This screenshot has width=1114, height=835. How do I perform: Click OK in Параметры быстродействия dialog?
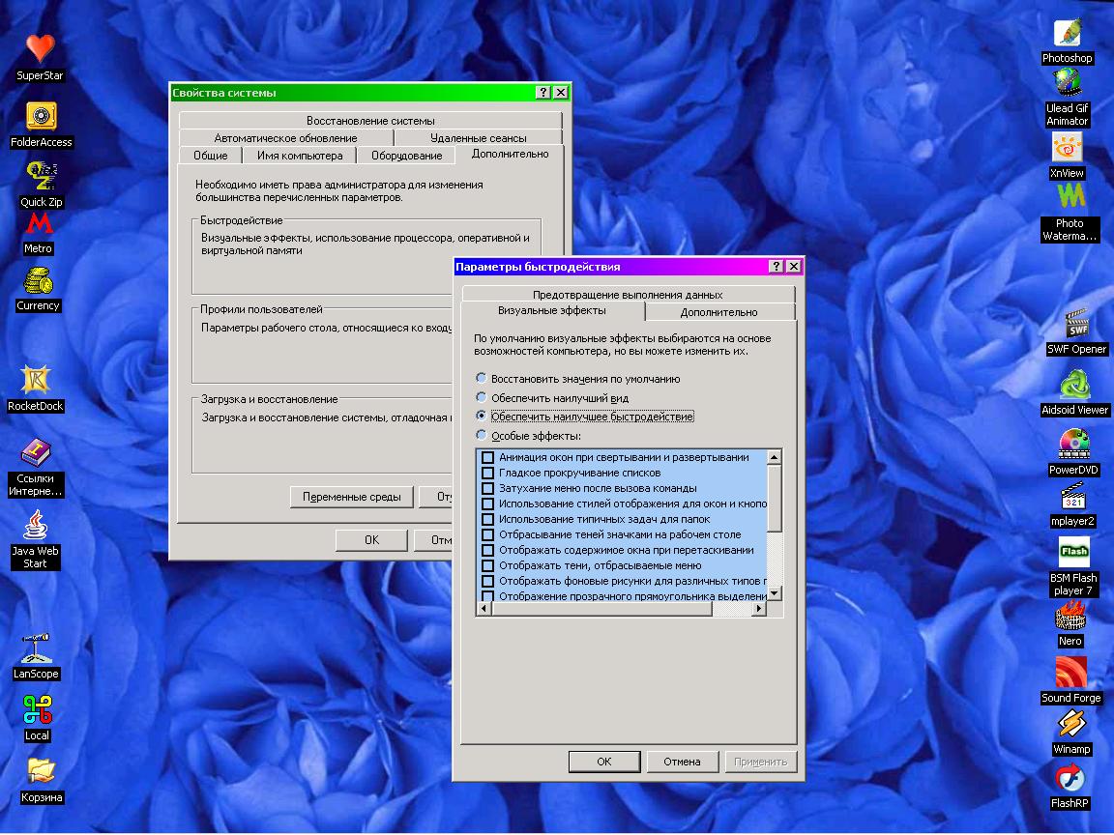coord(603,762)
